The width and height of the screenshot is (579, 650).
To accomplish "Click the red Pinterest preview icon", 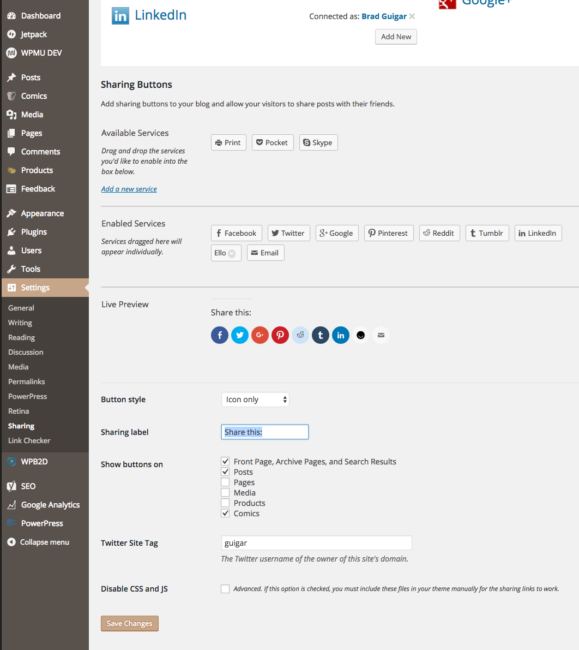I will (x=280, y=335).
